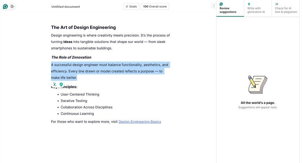Click the highlighted sentence starting A successful design engineer

point(110,71)
